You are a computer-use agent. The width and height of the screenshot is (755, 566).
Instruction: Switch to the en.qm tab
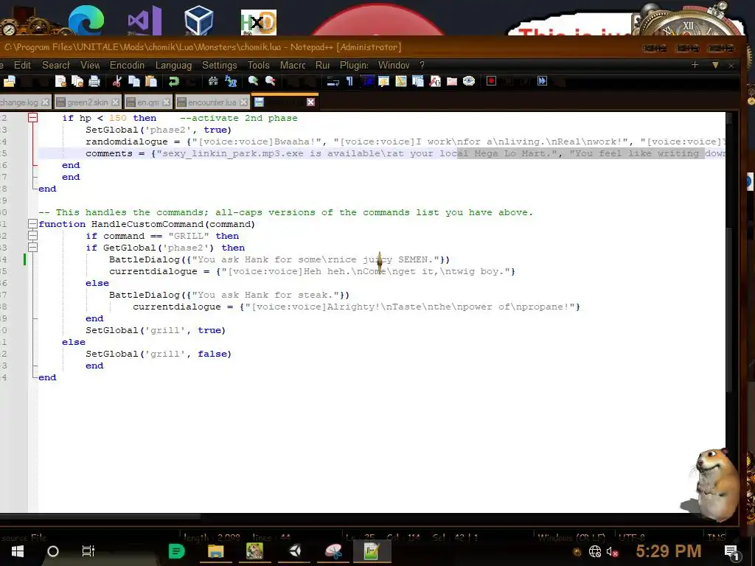pyautogui.click(x=147, y=102)
